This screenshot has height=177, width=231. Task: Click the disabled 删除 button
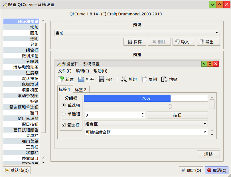pos(159,42)
